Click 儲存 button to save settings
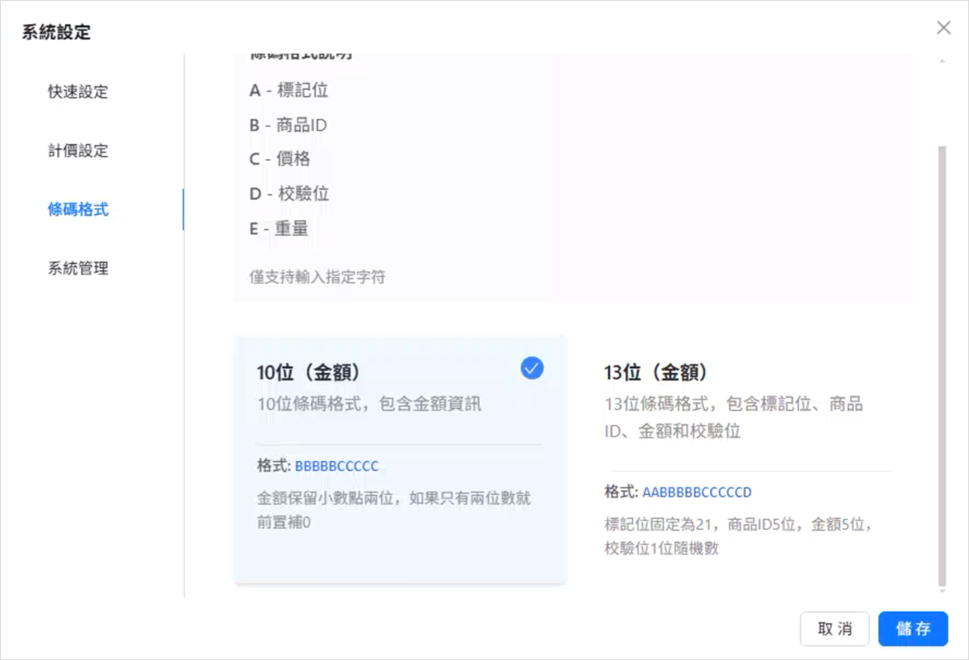 tap(913, 628)
